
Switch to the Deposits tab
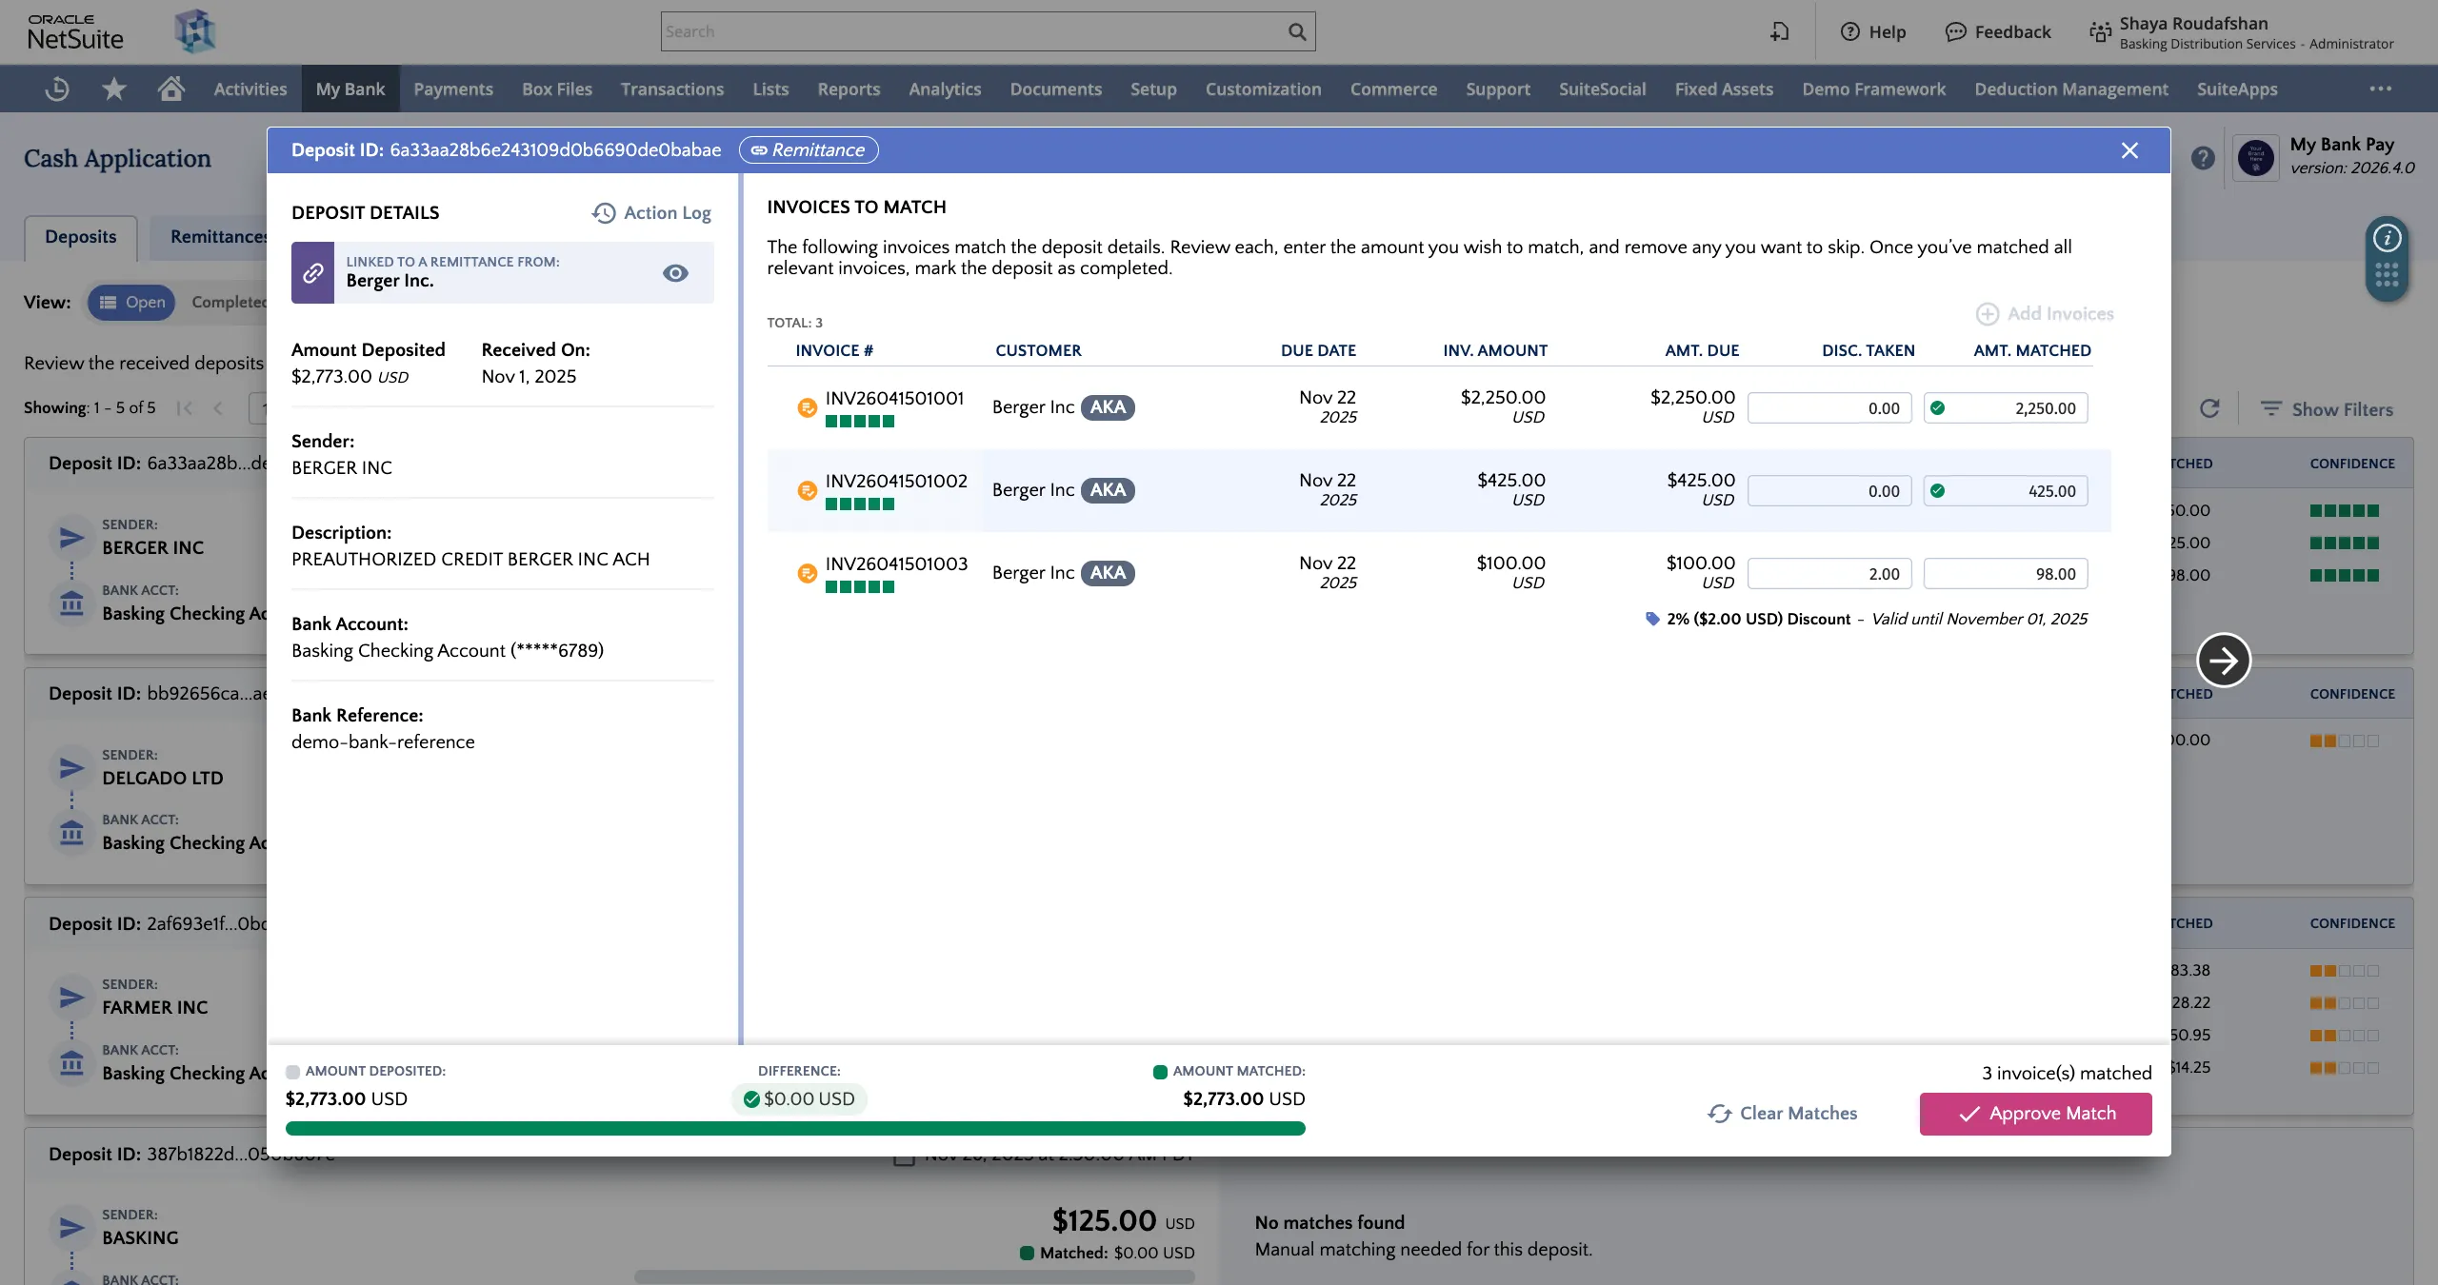point(81,237)
